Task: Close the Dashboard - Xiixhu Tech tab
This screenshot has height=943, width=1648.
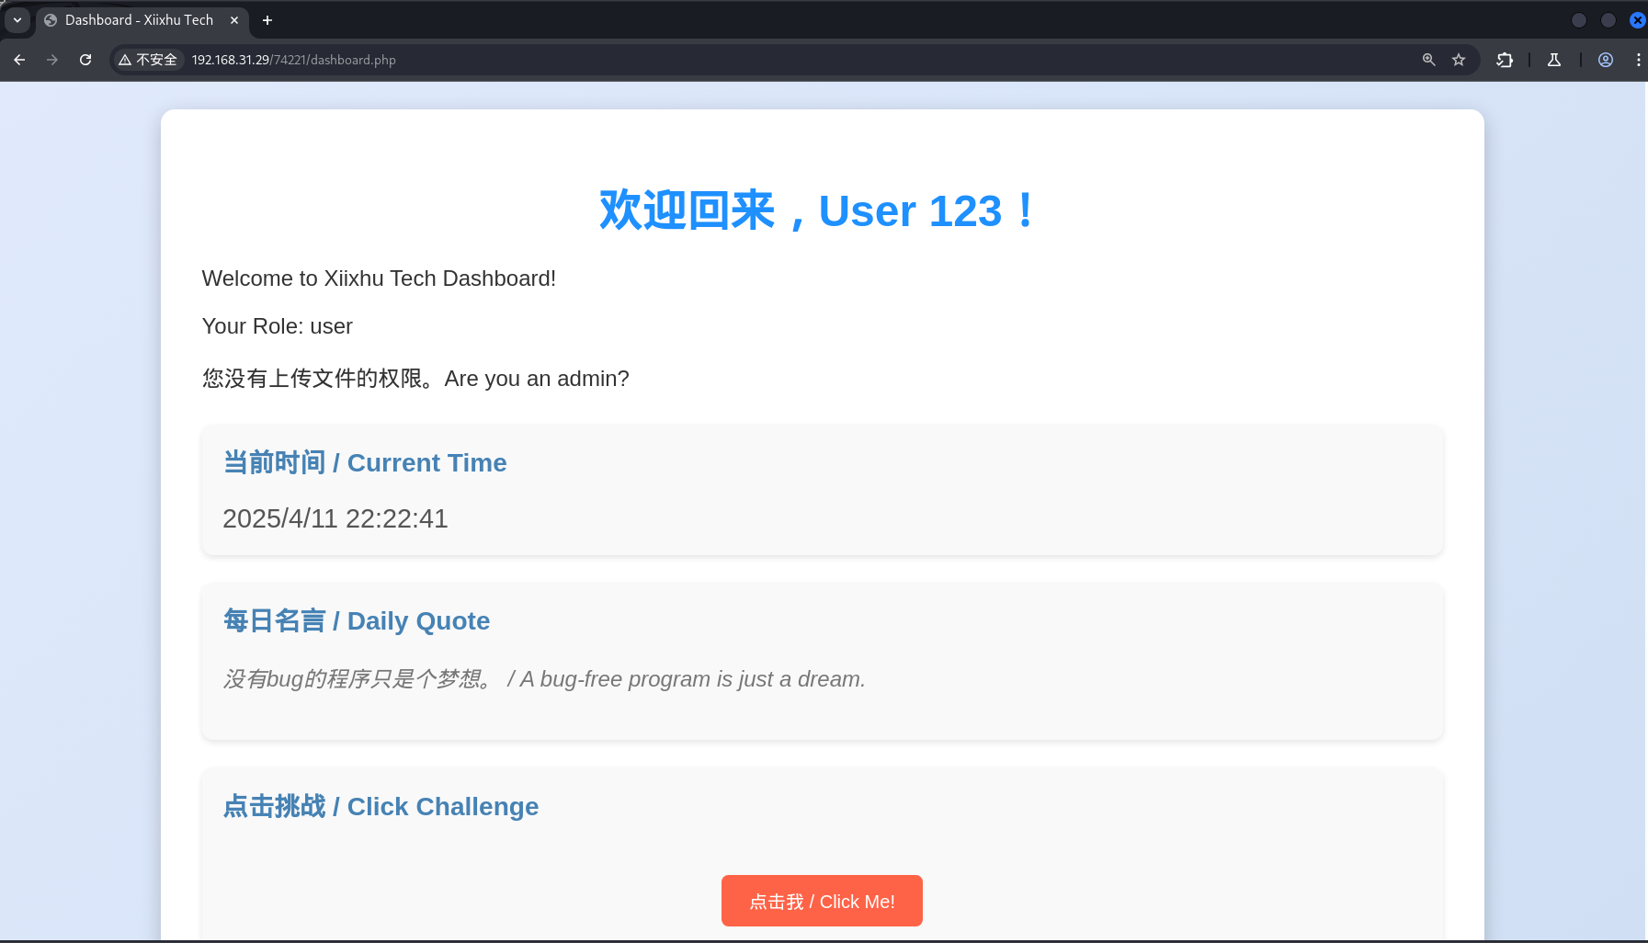Action: coord(234,20)
